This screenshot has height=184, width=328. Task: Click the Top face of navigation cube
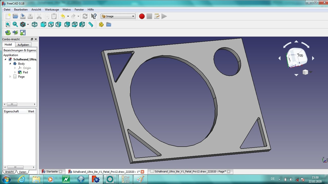tap(300, 55)
